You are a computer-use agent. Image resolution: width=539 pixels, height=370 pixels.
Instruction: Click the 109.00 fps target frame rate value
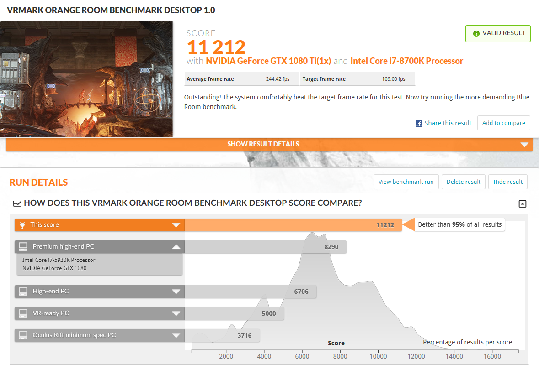394,79
